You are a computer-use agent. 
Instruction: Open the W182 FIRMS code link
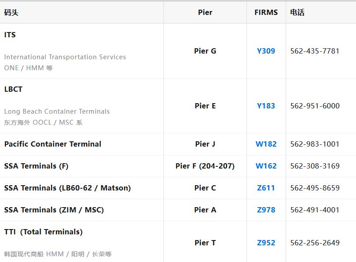[266, 144]
